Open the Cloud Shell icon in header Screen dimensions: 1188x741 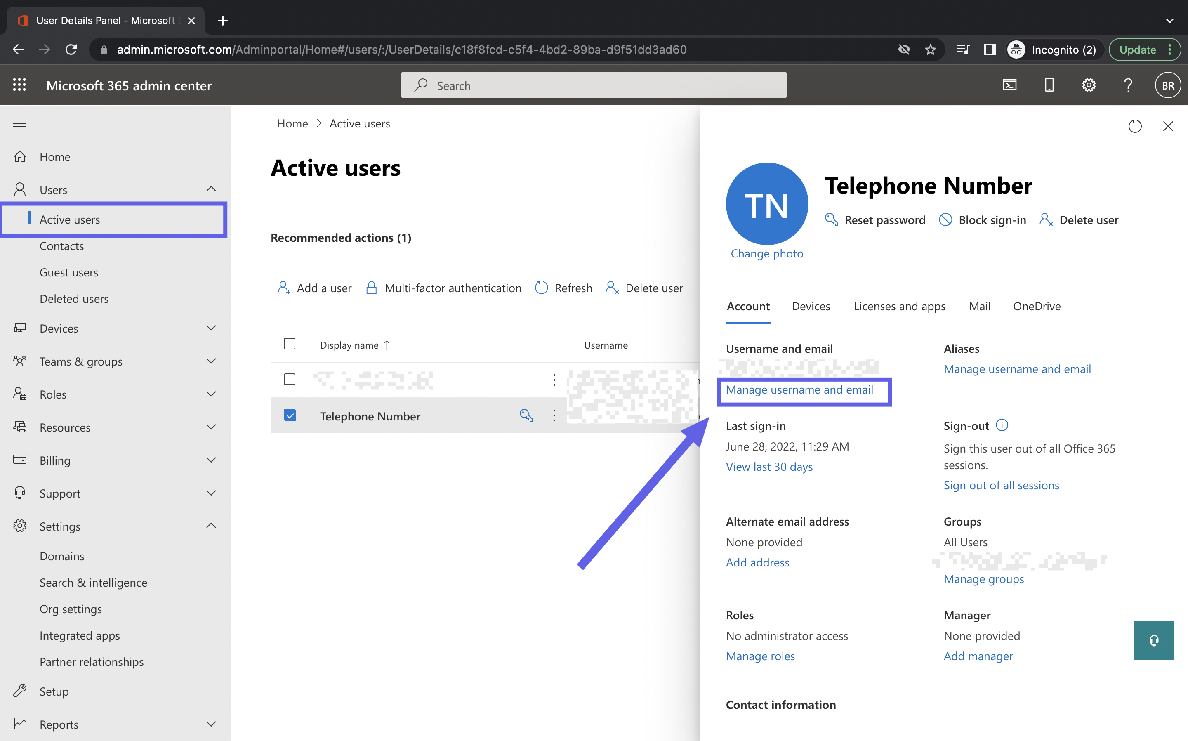(1010, 85)
